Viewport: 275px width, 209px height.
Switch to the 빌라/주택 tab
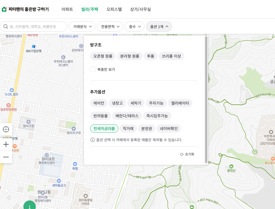click(90, 9)
